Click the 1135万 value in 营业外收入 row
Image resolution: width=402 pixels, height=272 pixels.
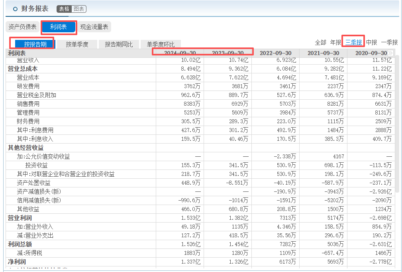(240, 227)
